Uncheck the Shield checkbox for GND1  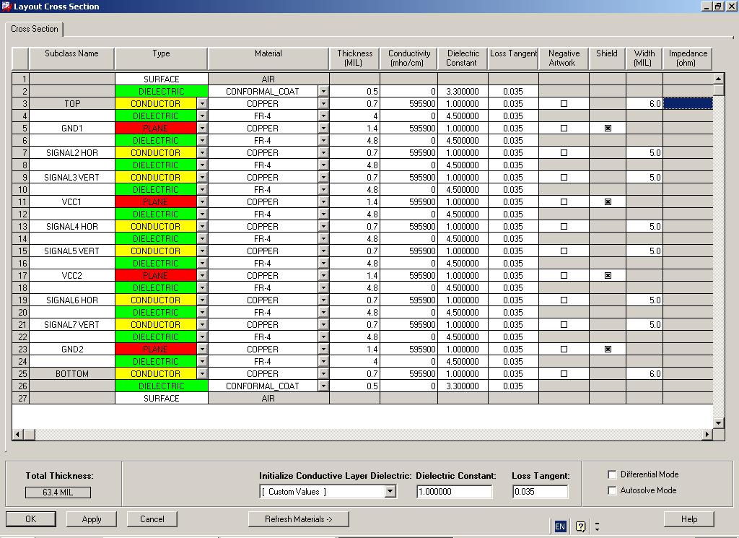point(608,129)
